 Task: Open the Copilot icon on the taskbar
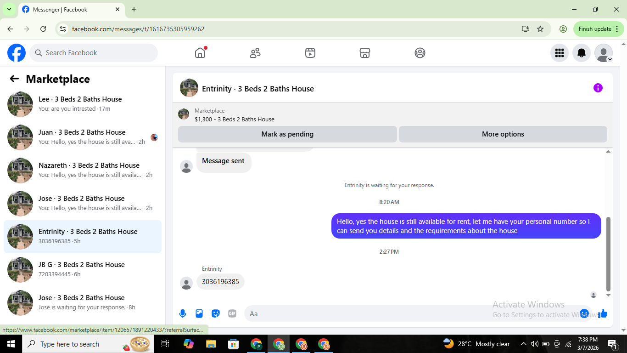pyautogui.click(x=188, y=344)
